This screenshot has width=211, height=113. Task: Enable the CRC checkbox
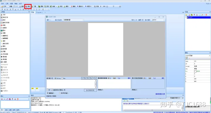tap(47, 90)
